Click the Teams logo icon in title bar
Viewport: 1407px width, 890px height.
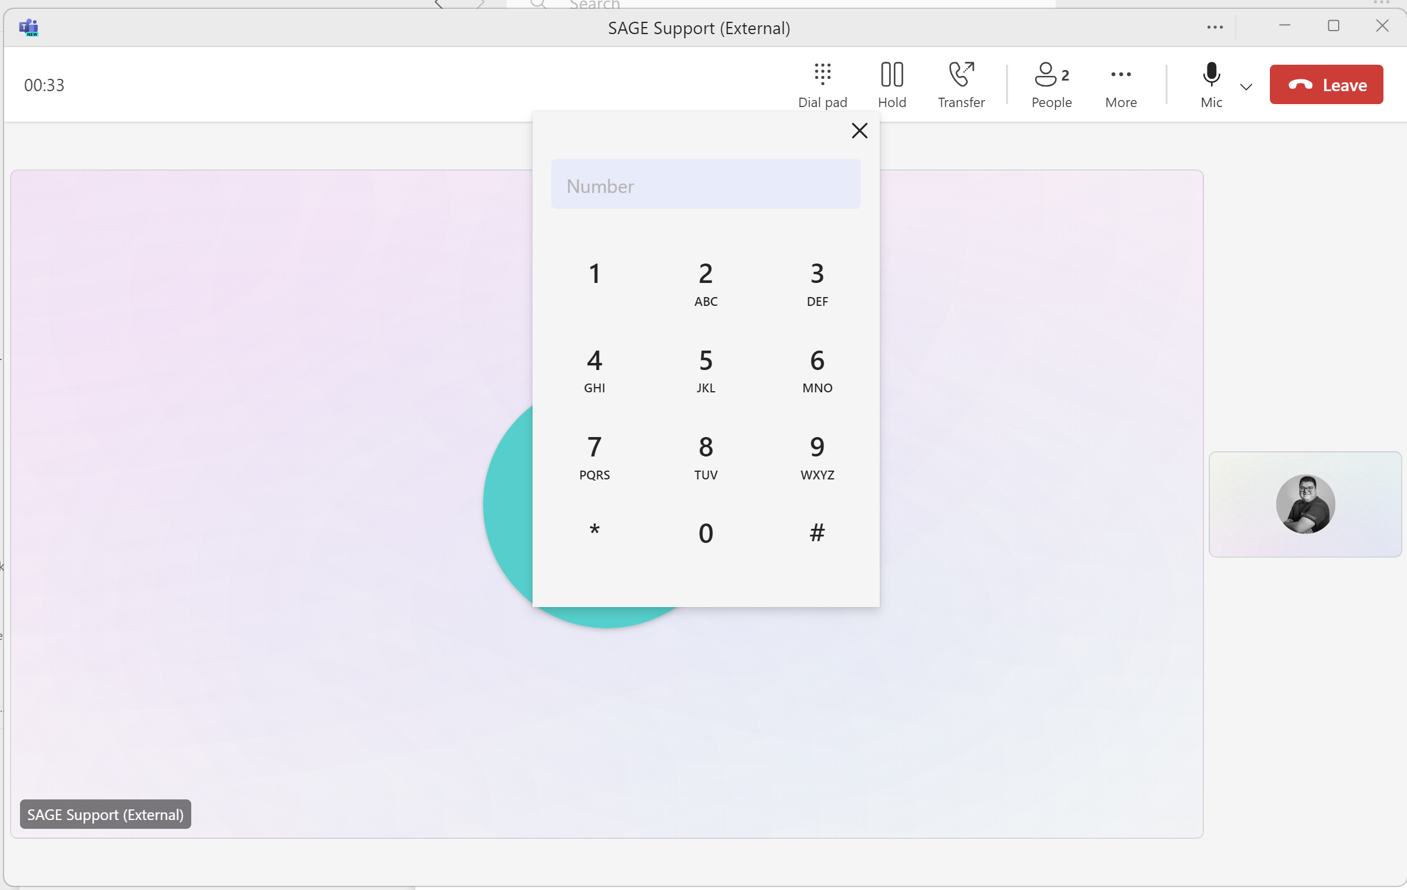click(28, 27)
